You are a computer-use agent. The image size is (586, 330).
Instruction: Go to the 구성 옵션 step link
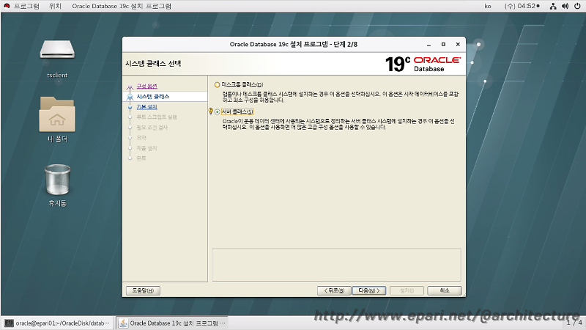(147, 86)
